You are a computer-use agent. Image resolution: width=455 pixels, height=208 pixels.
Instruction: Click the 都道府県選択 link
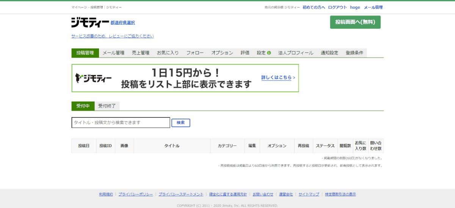coord(122,23)
